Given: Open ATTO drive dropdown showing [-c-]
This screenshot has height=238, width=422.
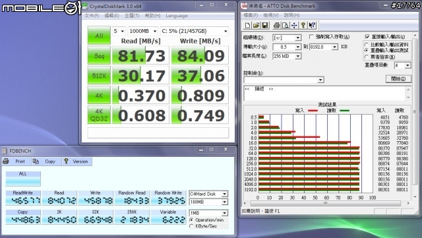Looking at the screenshot, I should pos(287,38).
